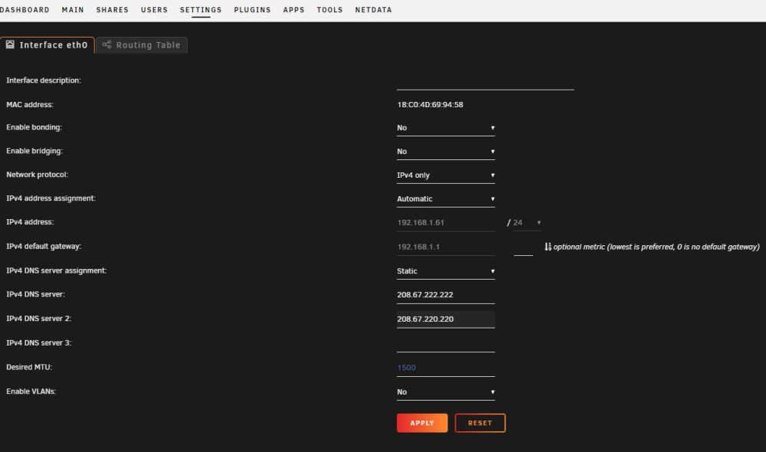The height and width of the screenshot is (452, 766).
Task: Click the default gateway field 192.168.1.1
Action: (446, 247)
